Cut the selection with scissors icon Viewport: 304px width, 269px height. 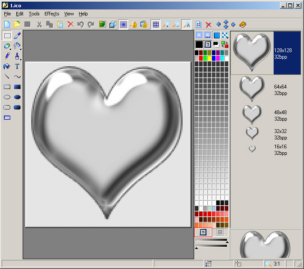coord(39,24)
